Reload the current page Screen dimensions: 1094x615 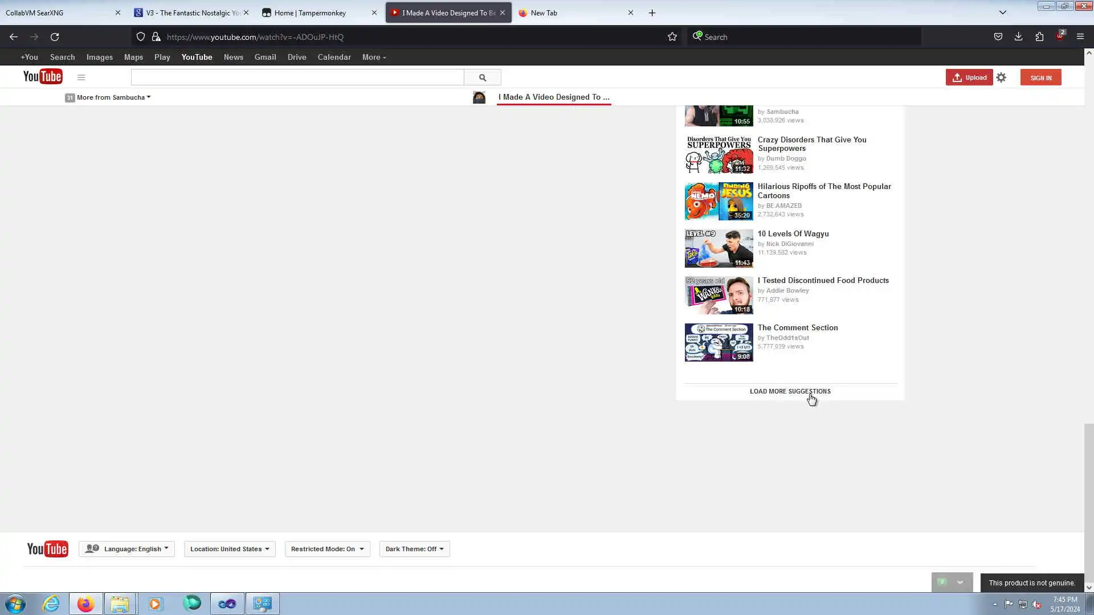[x=55, y=37]
